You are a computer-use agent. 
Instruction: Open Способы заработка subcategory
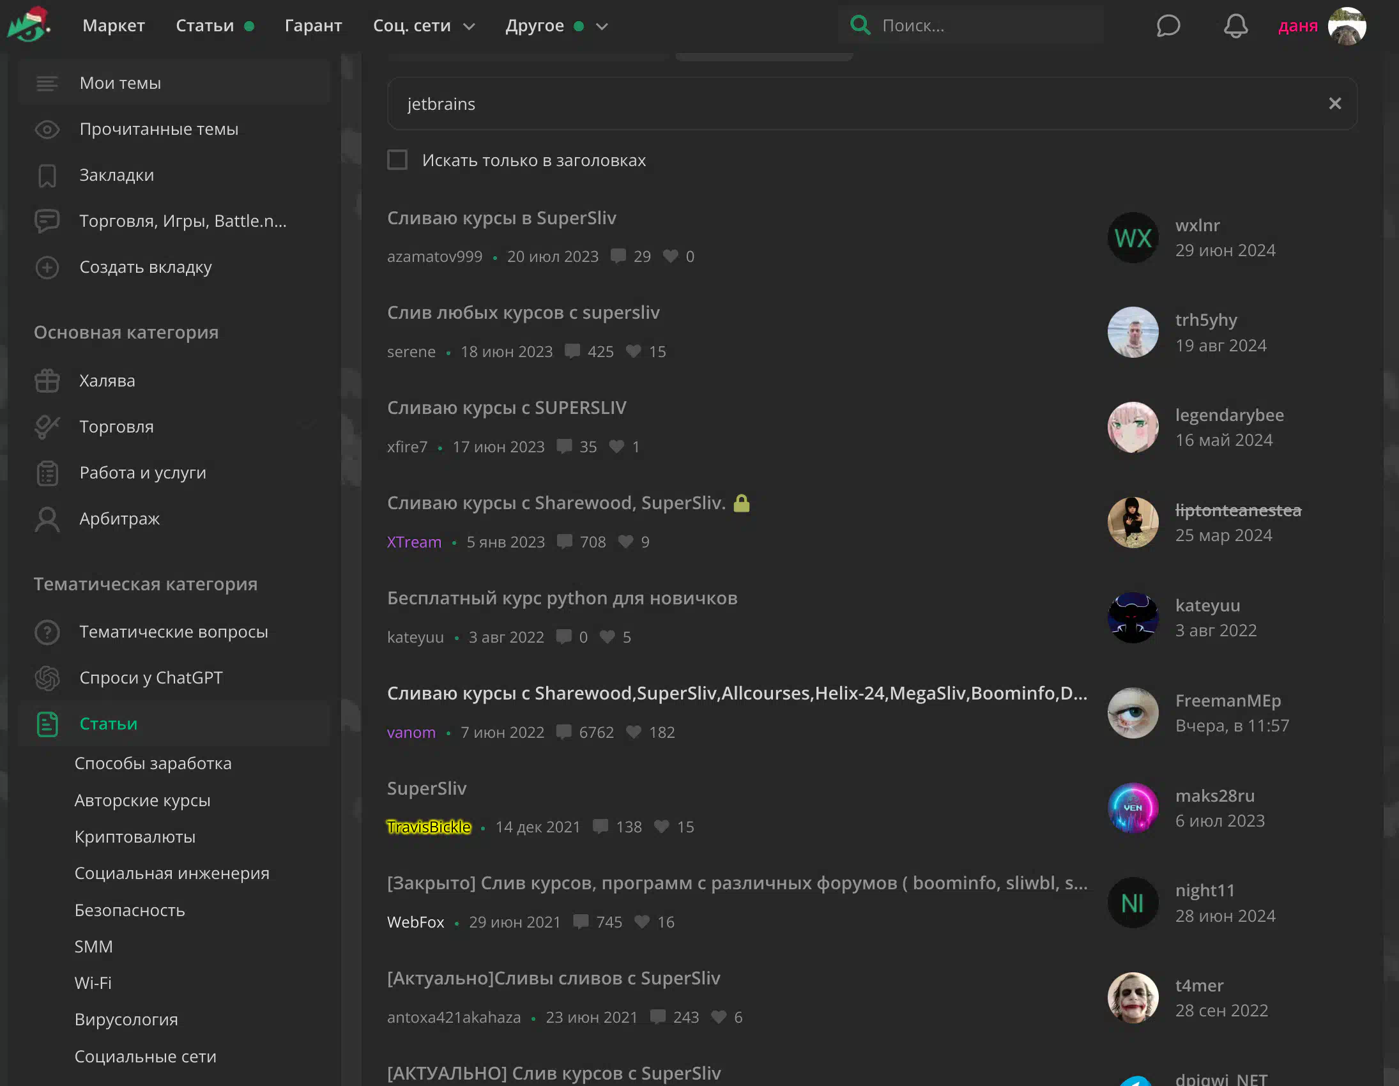[153, 763]
